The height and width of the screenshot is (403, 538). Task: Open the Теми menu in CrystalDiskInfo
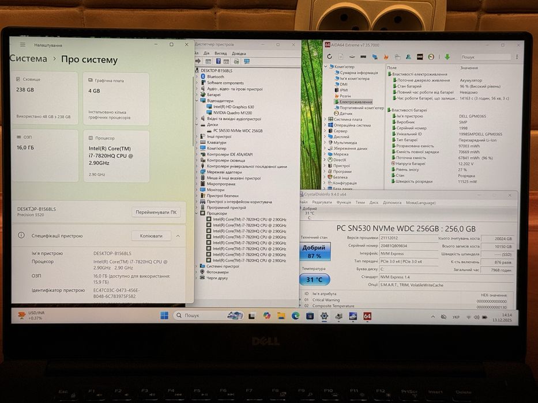pos(360,203)
